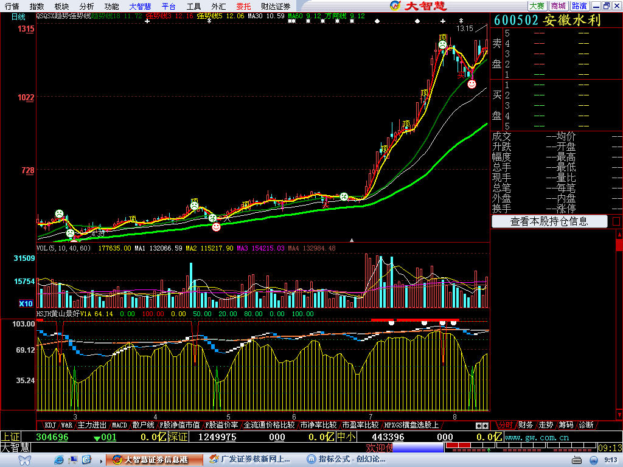
Task: Open the 功能 menu
Action: coord(111,6)
